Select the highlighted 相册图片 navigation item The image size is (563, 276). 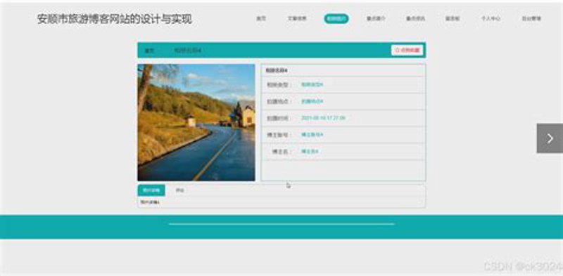(336, 19)
